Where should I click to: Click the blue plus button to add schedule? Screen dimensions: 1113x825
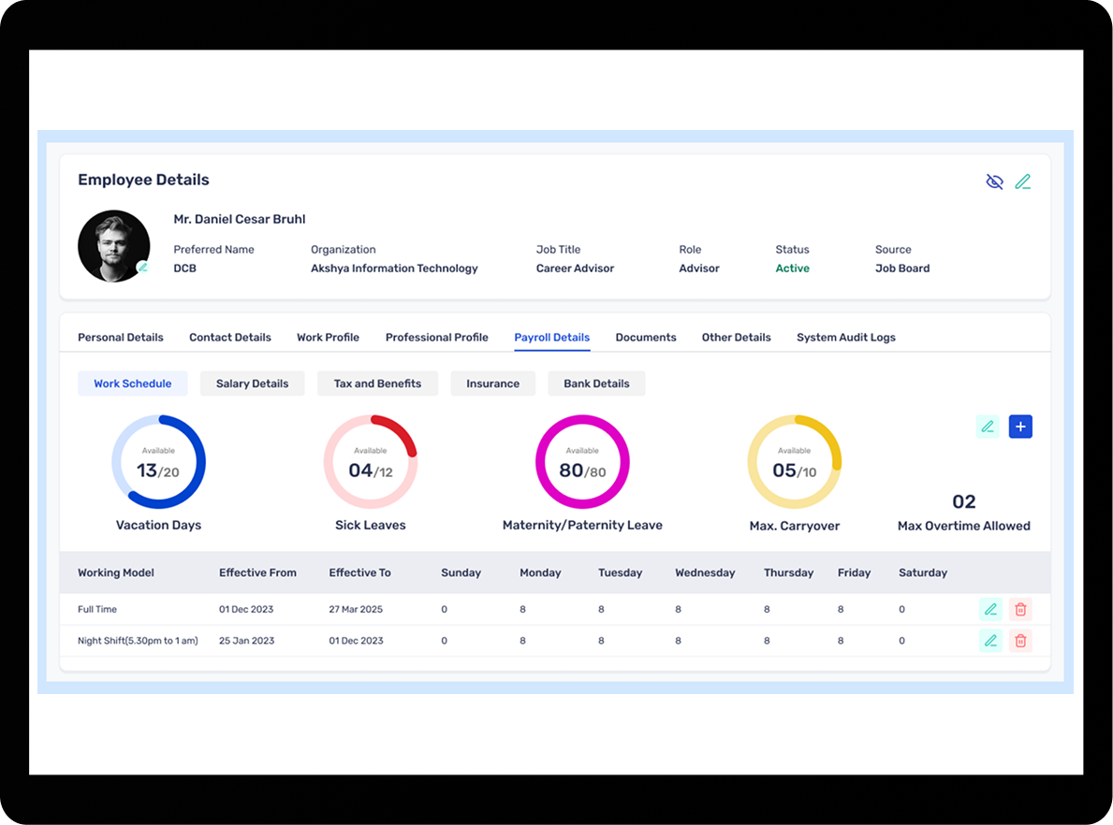coord(1020,427)
